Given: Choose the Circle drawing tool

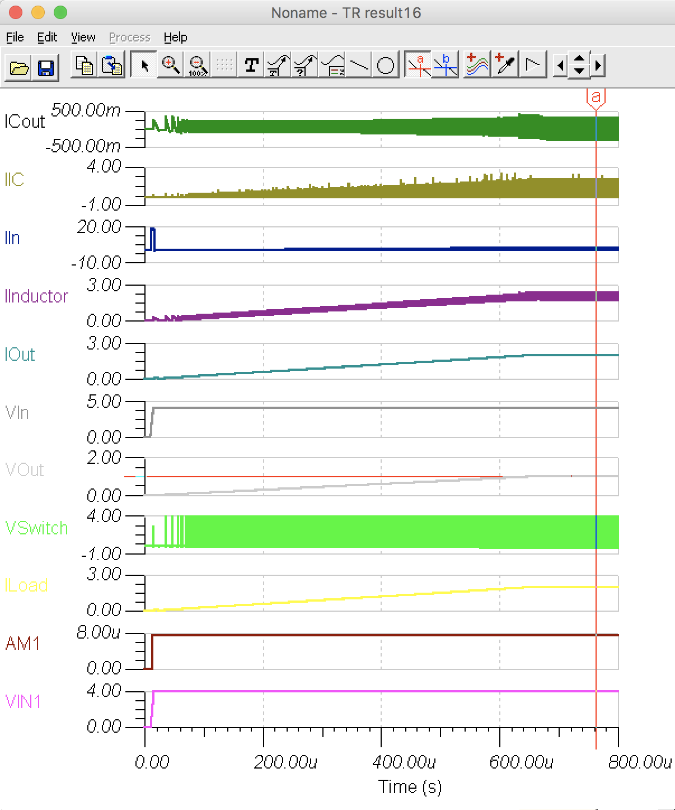Looking at the screenshot, I should (x=386, y=66).
